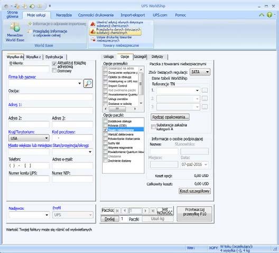Click Ustaw drukarkę towarów niebezpiecznych icon
The height and width of the screenshot is (253, 279).
click(x=93, y=39)
